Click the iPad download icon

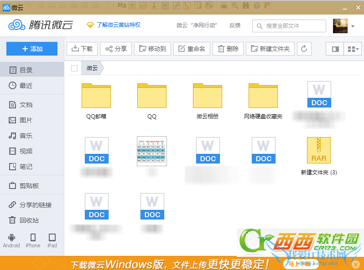[x=52, y=240]
